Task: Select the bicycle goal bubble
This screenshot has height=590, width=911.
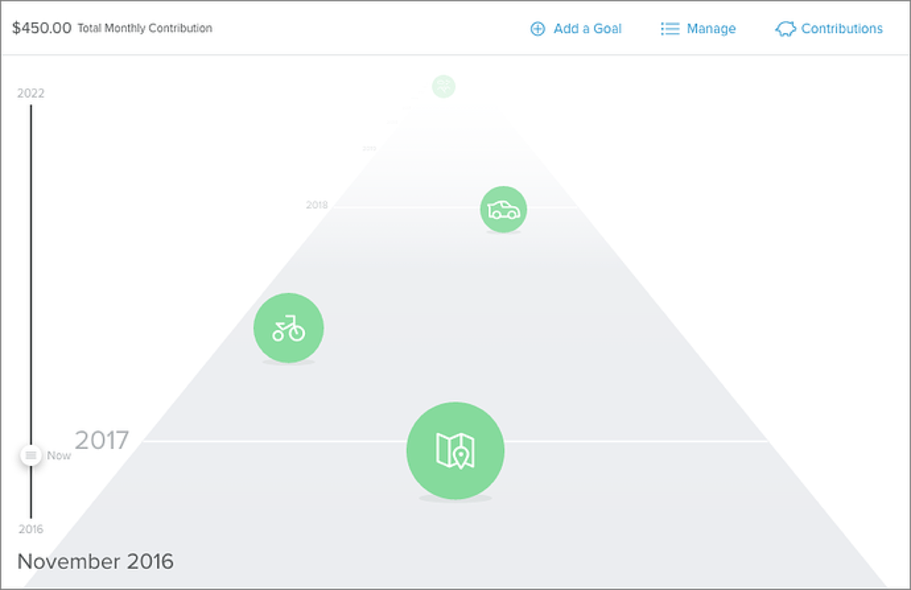Action: [x=289, y=328]
